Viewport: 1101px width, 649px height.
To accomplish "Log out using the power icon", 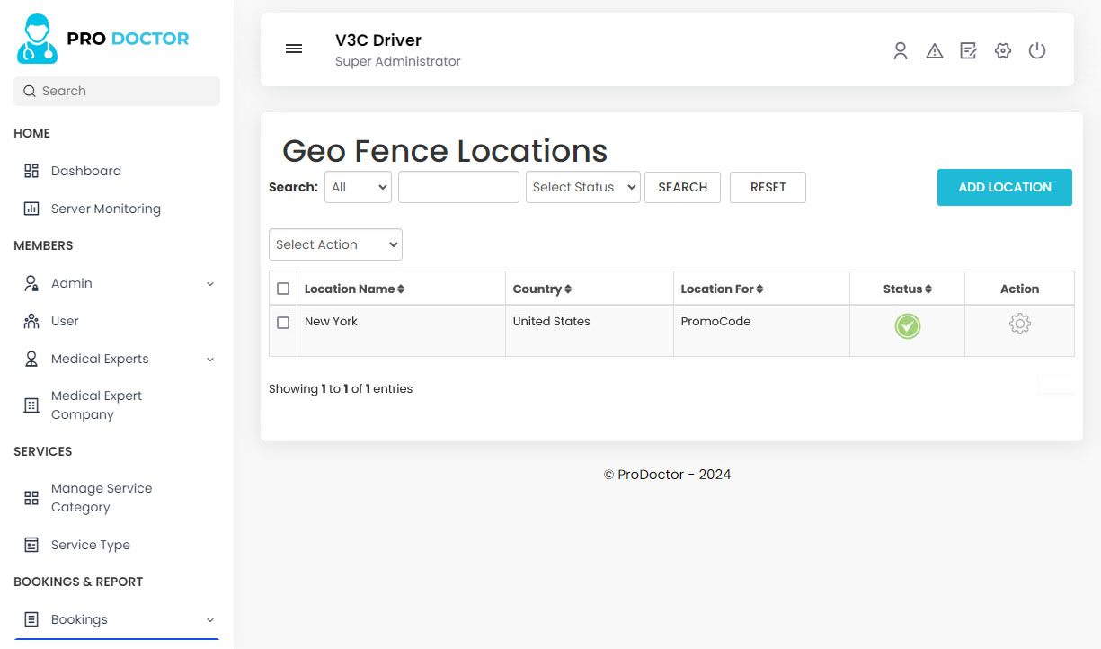I will [1037, 51].
